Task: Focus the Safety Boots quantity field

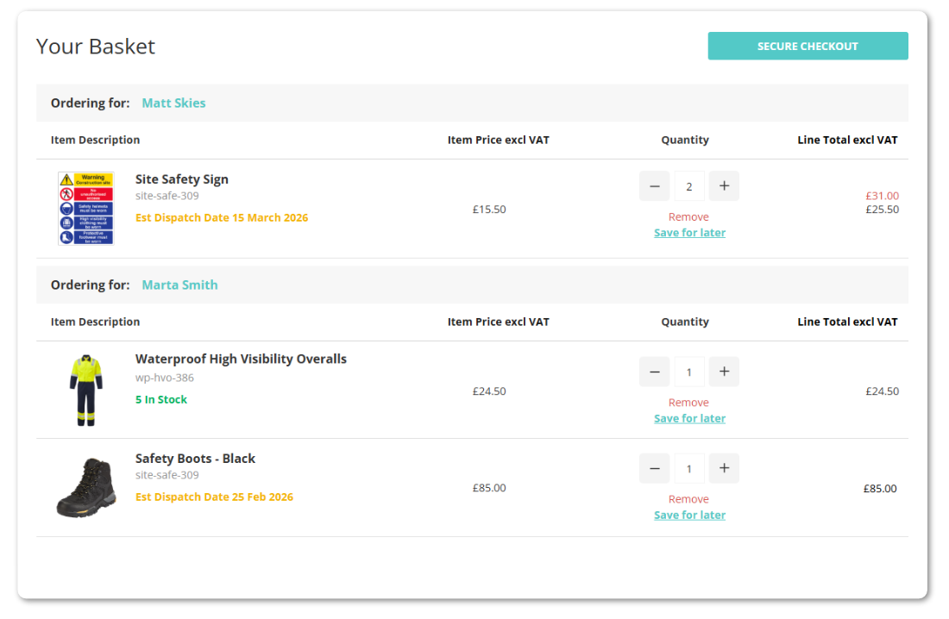Action: click(688, 468)
